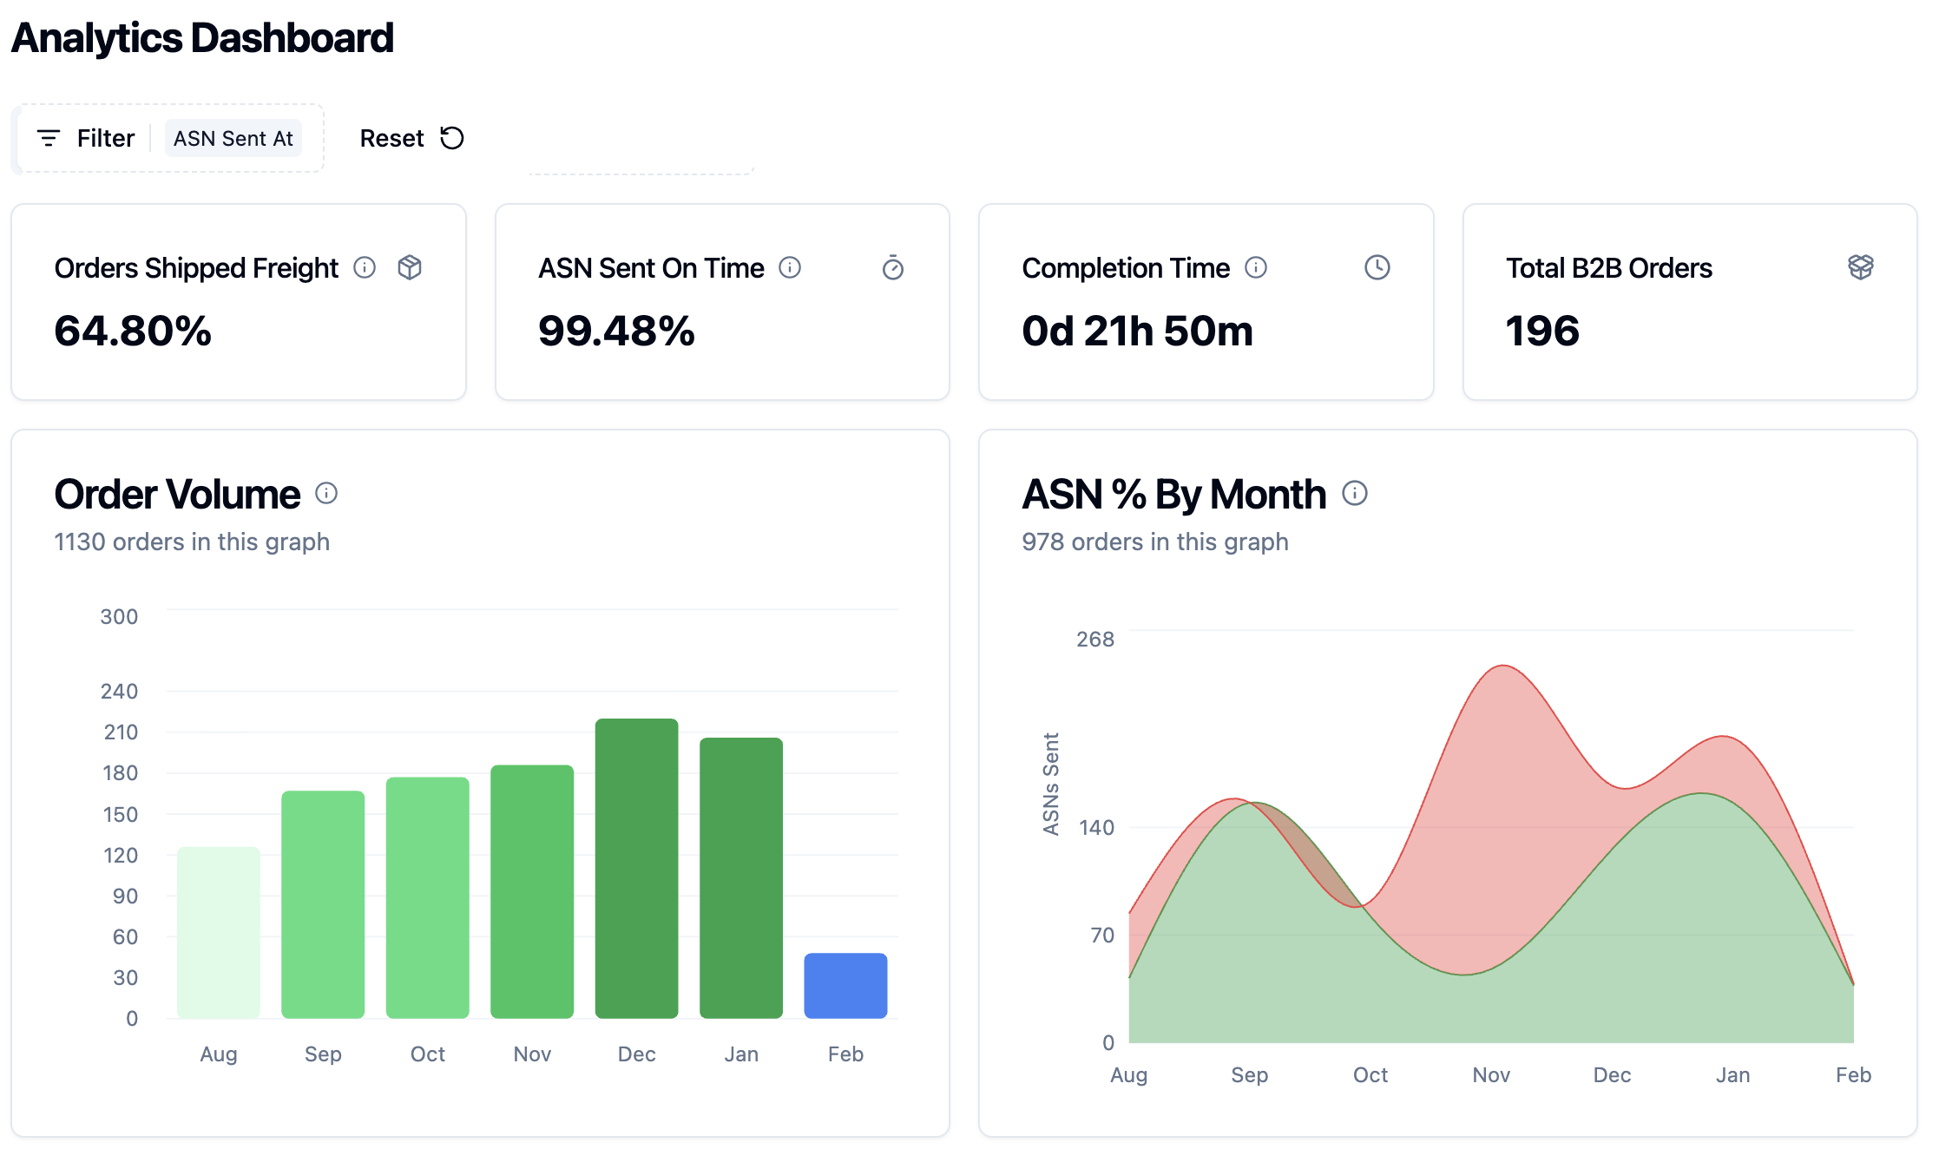1939x1149 pixels.
Task: Select the blue February bar in Order Volume
Action: (845, 986)
